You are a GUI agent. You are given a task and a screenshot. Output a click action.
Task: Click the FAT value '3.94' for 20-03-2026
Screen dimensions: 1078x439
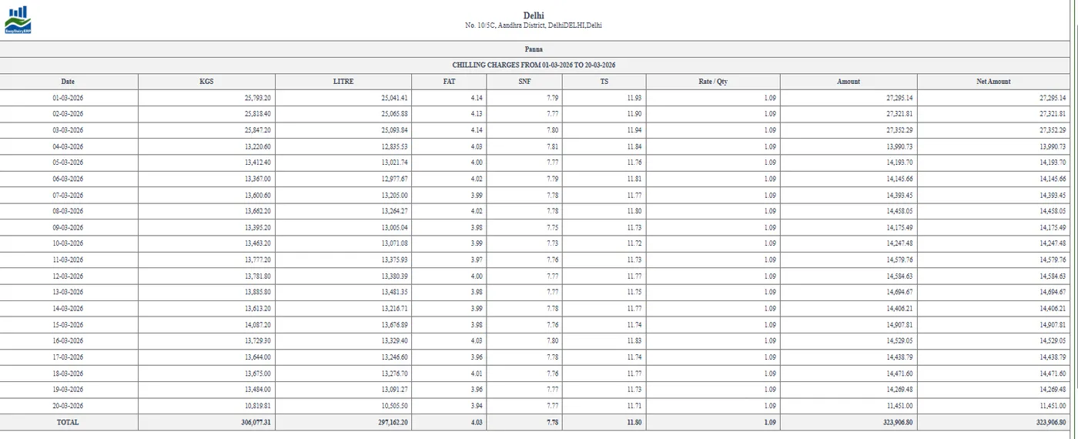pyautogui.click(x=477, y=405)
